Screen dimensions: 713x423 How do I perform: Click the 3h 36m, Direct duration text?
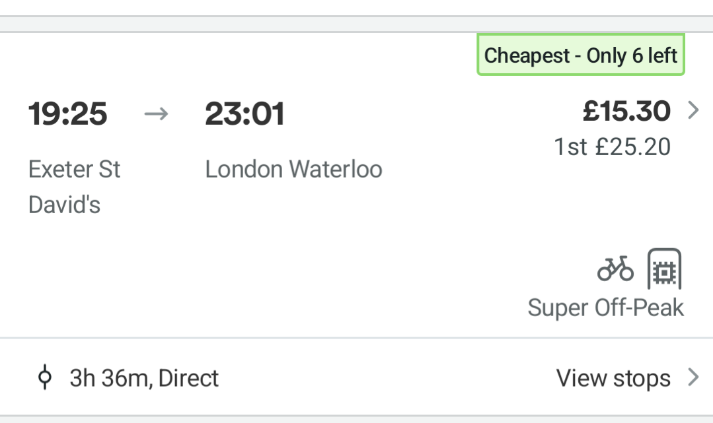pos(144,378)
